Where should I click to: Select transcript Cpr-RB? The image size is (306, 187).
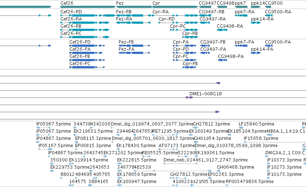pos(190,37)
